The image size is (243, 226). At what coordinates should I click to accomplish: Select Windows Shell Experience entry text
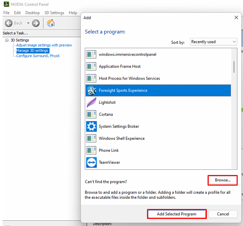click(x=121, y=138)
